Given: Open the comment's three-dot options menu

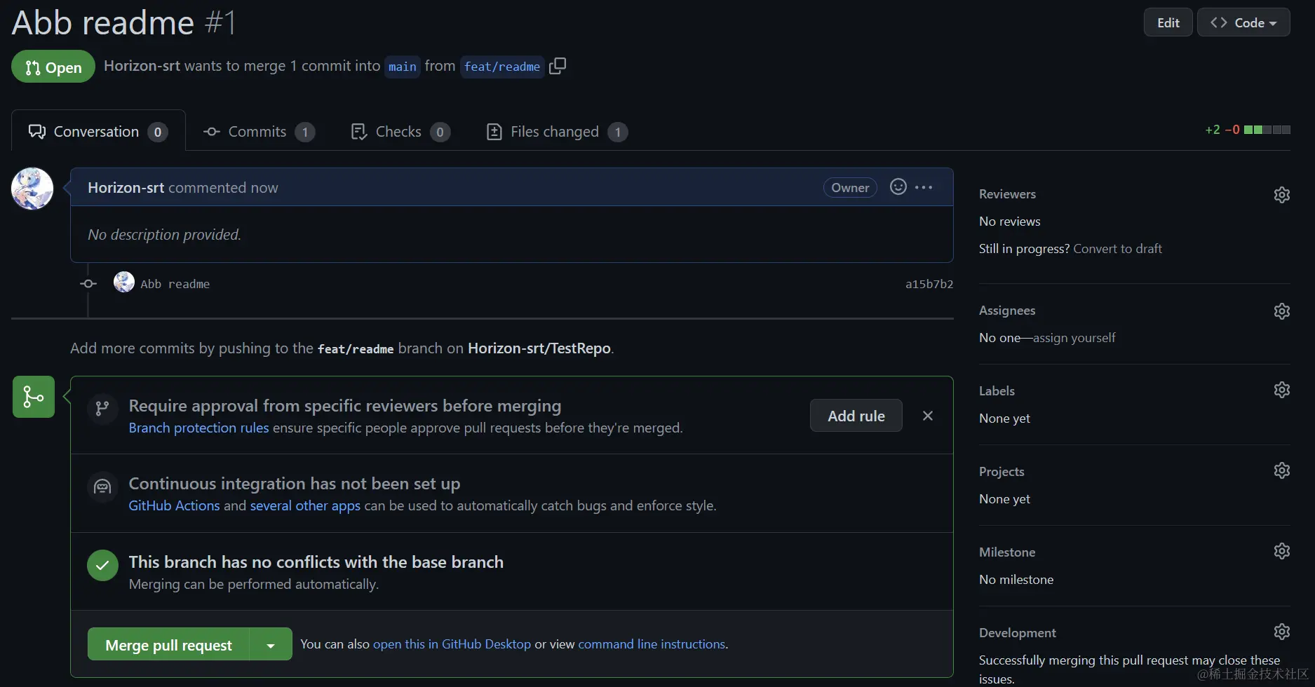Looking at the screenshot, I should coord(924,187).
